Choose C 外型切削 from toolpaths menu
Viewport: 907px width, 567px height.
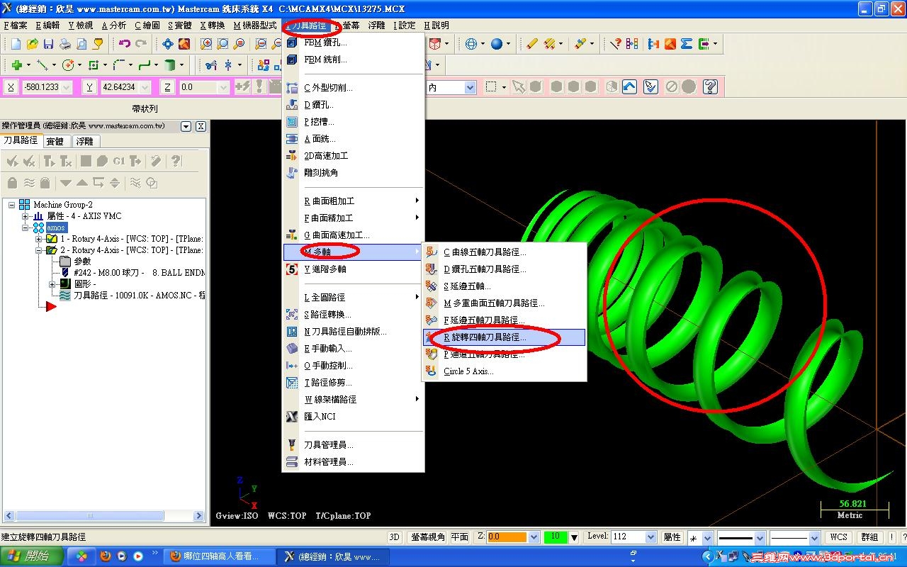point(353,88)
